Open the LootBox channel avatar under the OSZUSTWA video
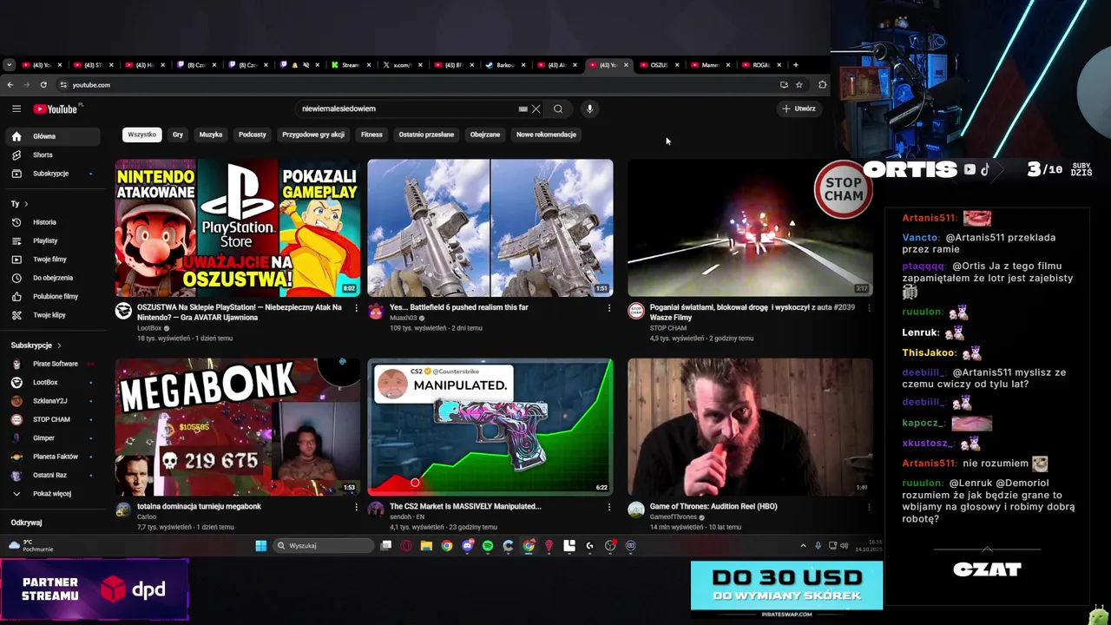Viewport: 1111px width, 625px height. coord(124,311)
